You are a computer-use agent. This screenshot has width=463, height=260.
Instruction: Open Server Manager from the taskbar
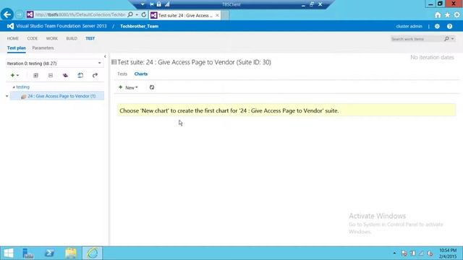point(28,253)
